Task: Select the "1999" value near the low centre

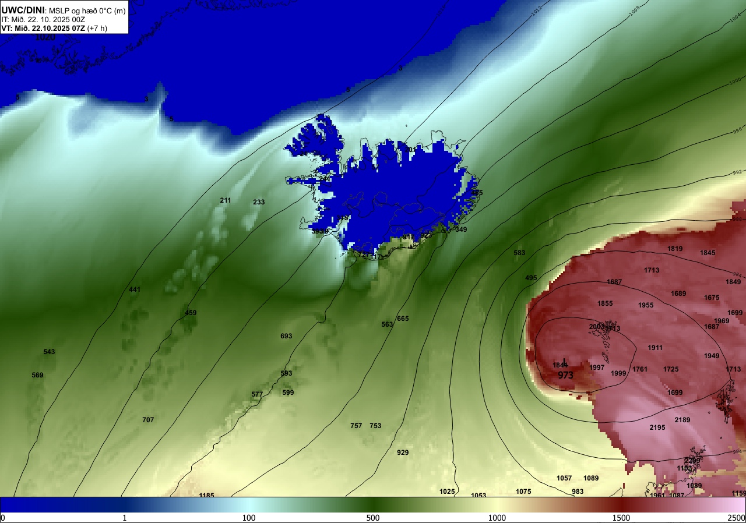Action: [618, 373]
